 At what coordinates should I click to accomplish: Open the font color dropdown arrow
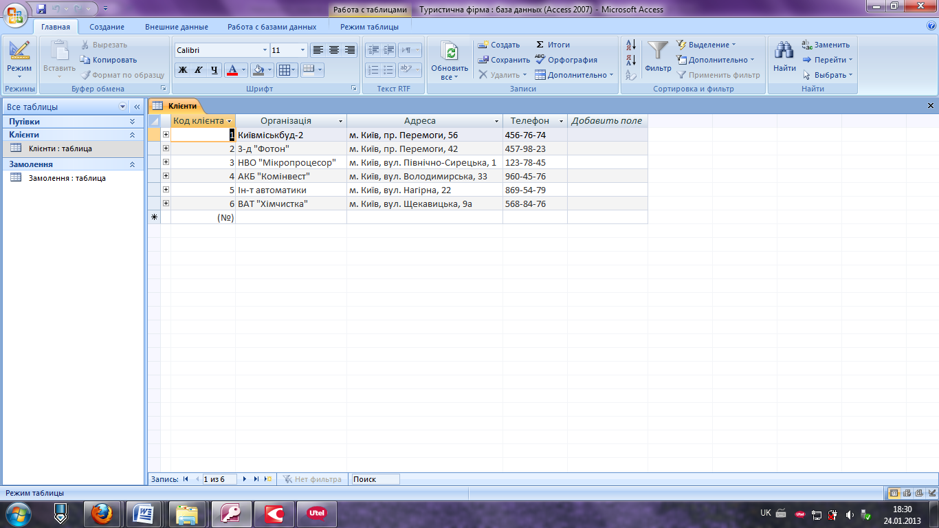[x=244, y=70]
